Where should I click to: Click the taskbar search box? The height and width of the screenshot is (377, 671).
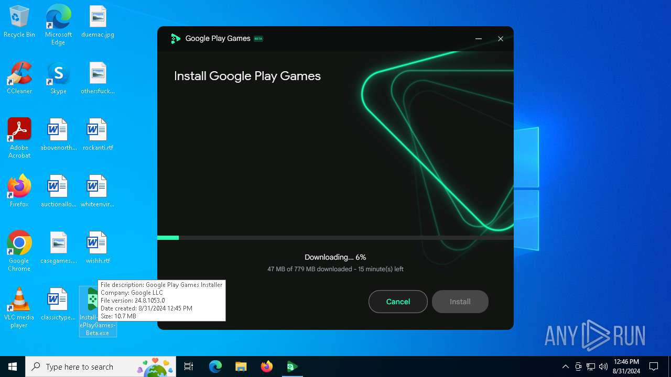tap(101, 367)
